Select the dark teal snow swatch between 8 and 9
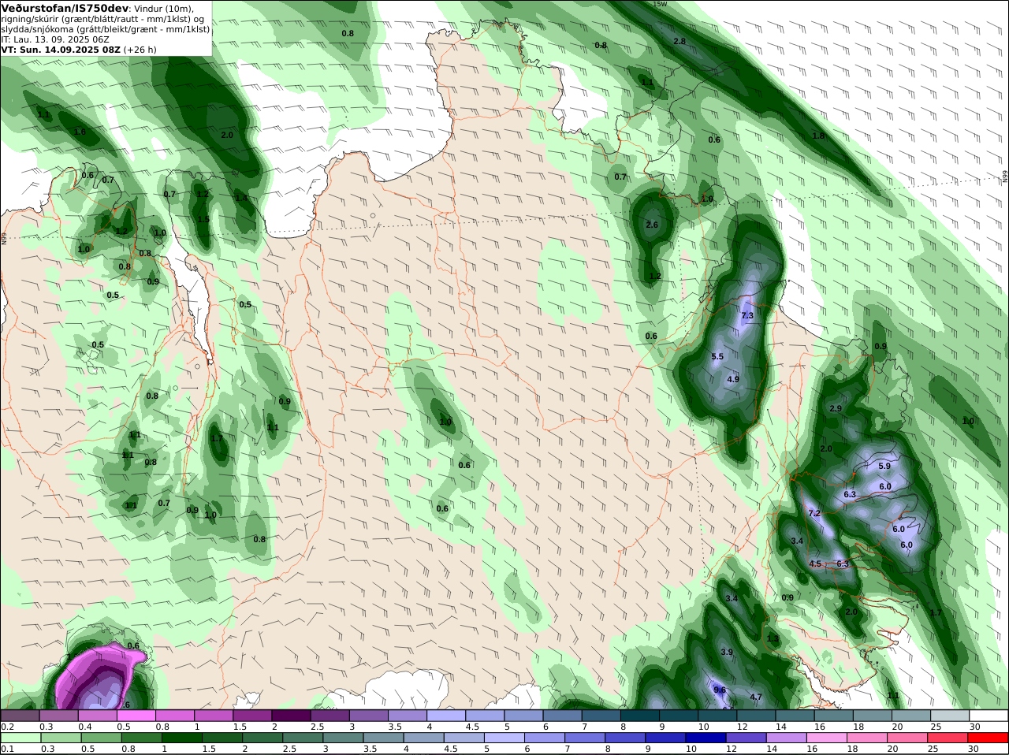Screen dimensions: 1009x755 pos(642,716)
